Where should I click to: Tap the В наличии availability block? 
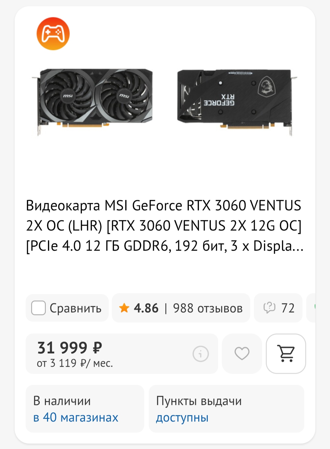coord(85,409)
